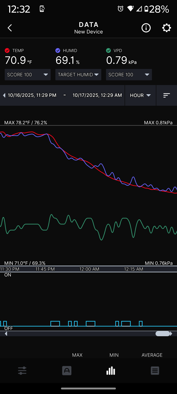The width and height of the screenshot is (177, 394).
Task: Select the bar chart data tab icon
Action: 111,371
